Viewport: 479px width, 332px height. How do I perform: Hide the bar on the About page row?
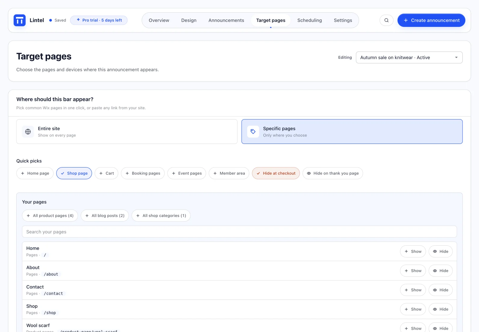tap(441, 271)
